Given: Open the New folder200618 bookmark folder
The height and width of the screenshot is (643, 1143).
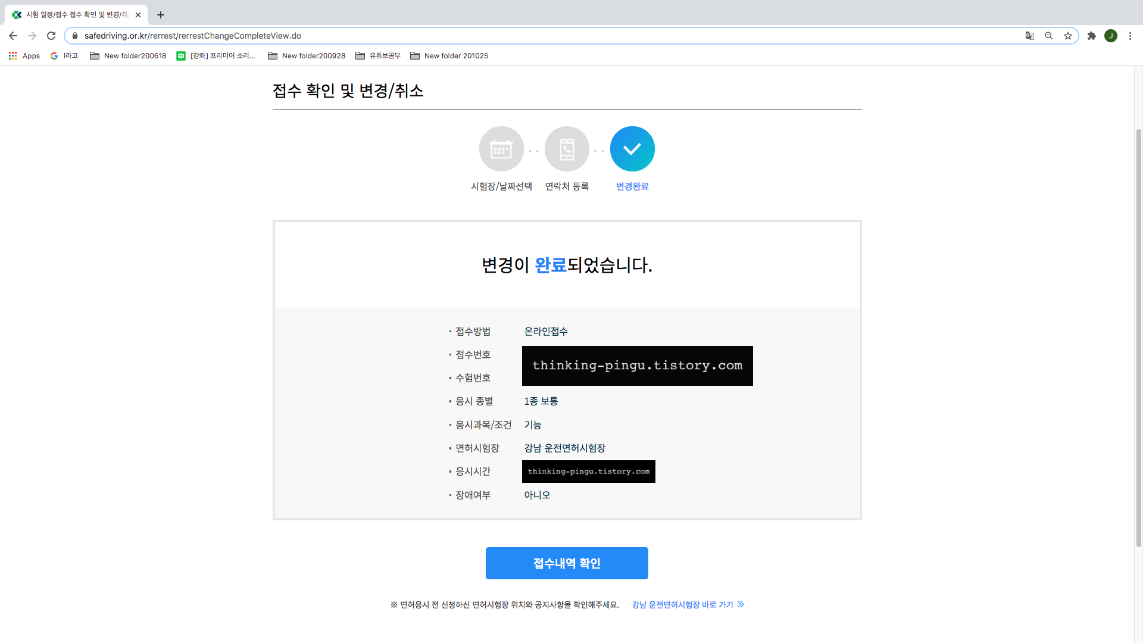Looking at the screenshot, I should coord(128,56).
